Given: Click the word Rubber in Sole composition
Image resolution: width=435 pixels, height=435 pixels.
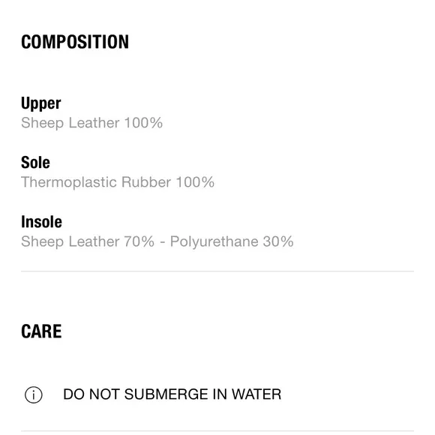Looking at the screenshot, I should coord(146,182).
